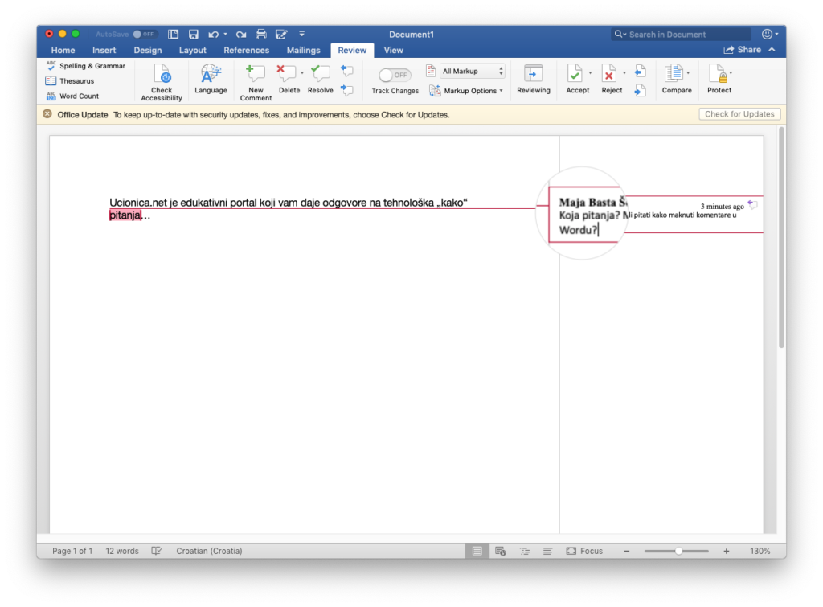
Task: Click the Save icon in title bar
Action: tap(194, 35)
